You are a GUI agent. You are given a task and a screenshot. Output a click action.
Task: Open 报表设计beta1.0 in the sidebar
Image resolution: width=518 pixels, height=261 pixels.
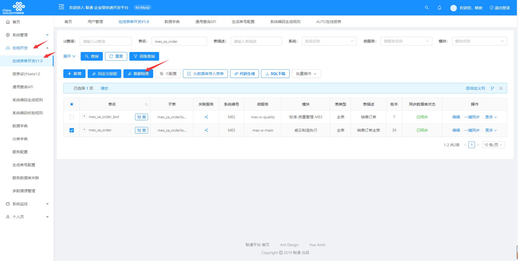click(27, 74)
